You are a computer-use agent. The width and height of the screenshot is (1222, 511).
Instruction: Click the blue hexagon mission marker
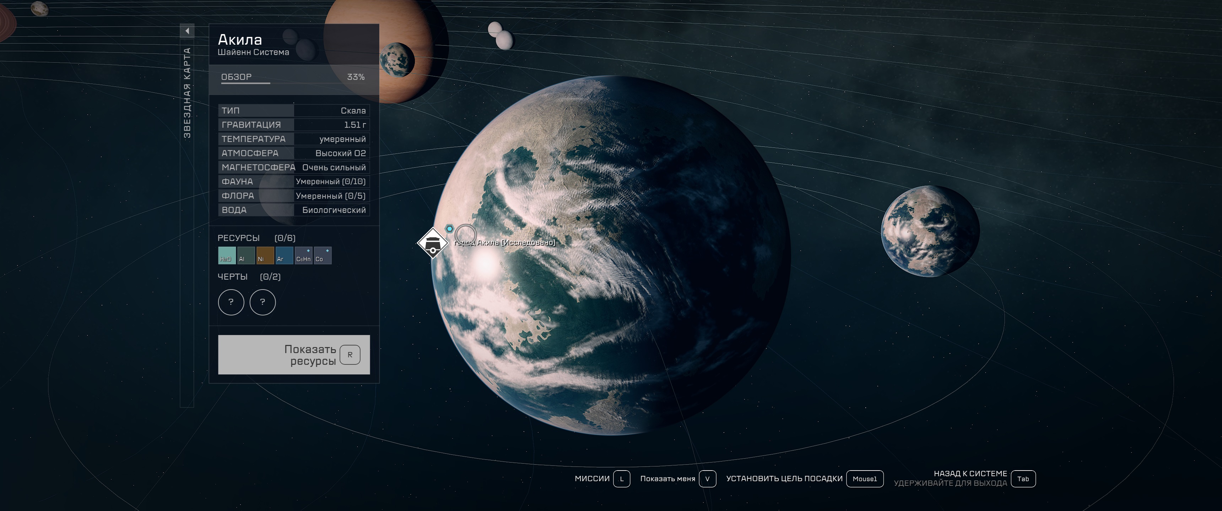[x=449, y=229]
